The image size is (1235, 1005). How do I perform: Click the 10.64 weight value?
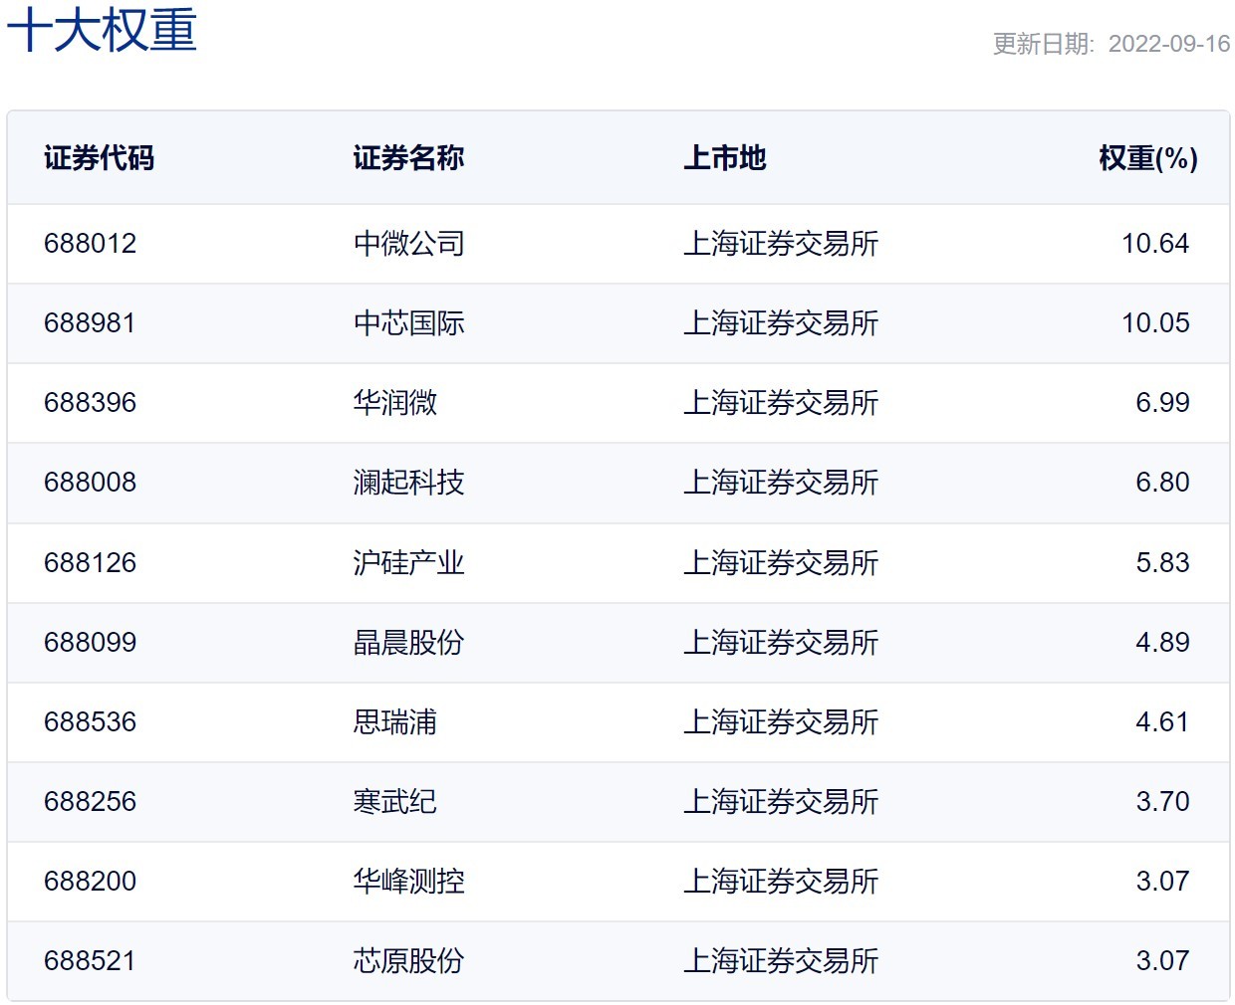tap(1154, 244)
